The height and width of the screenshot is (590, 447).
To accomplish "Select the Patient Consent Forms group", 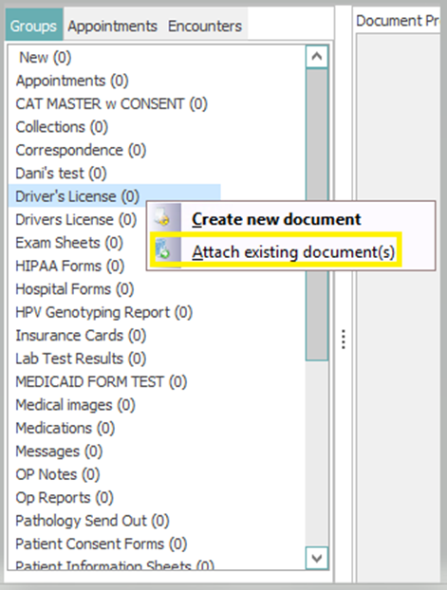I will tap(102, 544).
